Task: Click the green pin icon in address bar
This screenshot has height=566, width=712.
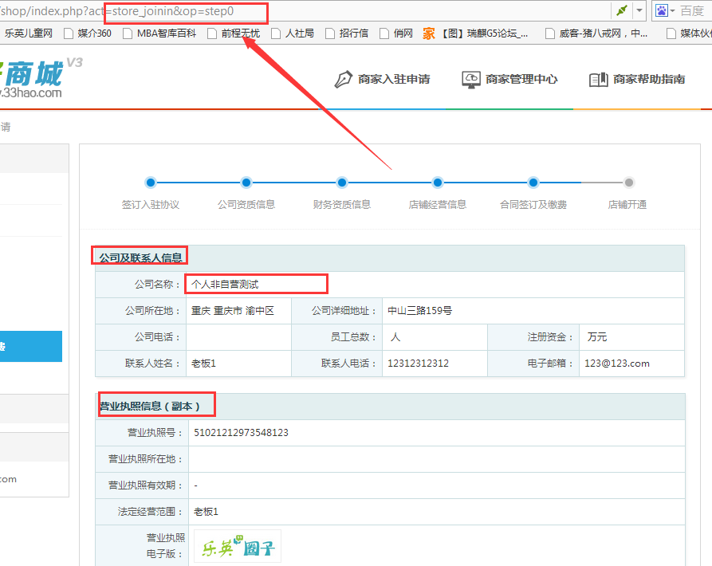Action: 621,10
